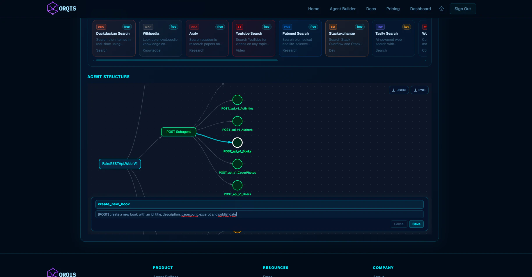The height and width of the screenshot is (277, 532).
Task: Collapse the POST Subagent node
Action: 178,132
